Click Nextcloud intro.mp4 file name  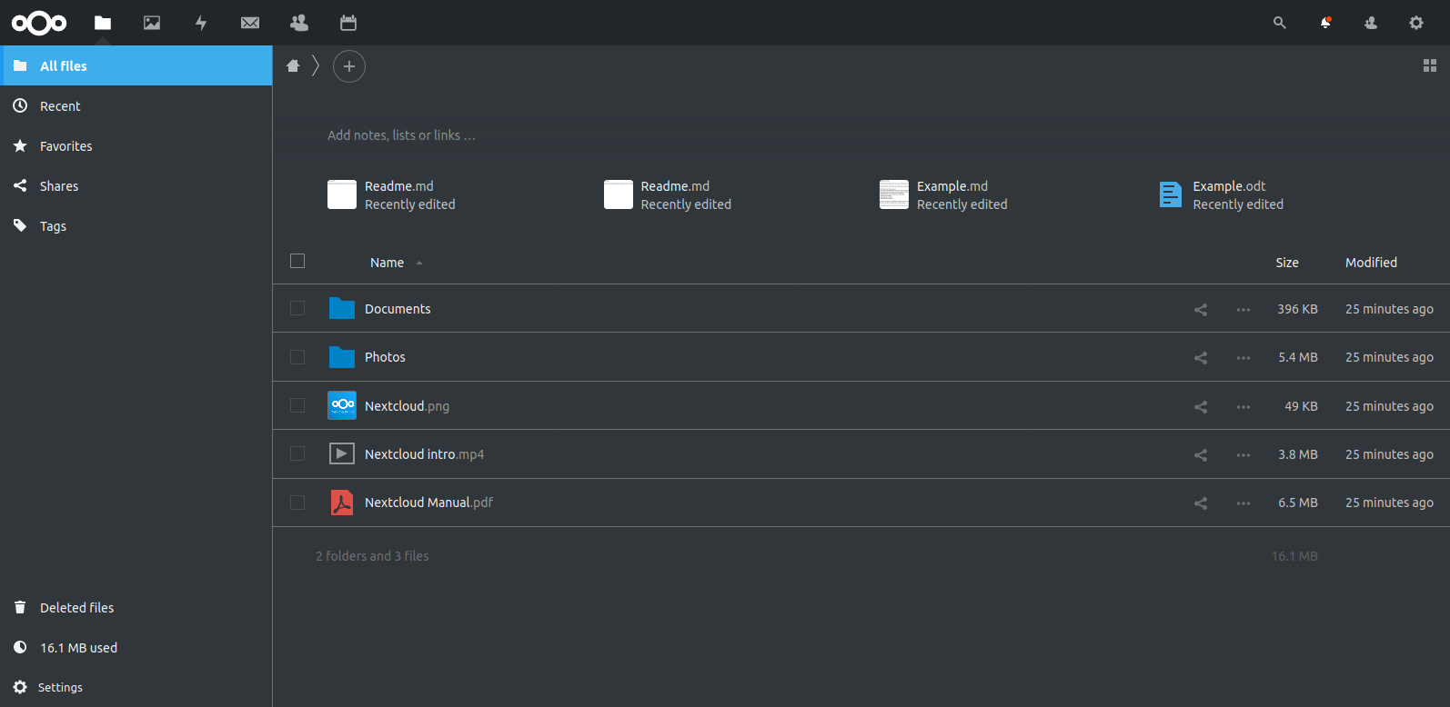coord(424,454)
